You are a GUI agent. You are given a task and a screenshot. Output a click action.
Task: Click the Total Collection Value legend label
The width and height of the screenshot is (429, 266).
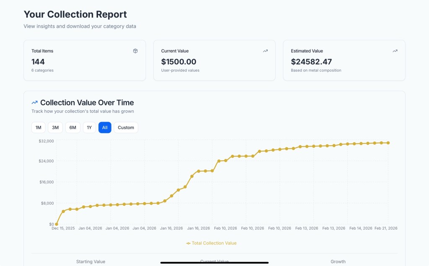214,243
